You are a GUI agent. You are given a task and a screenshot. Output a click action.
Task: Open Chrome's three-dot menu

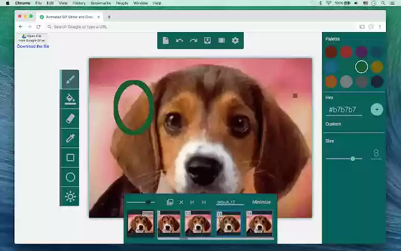pos(380,26)
